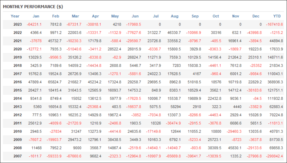The width and height of the screenshot is (287, 163).
Task: Select 2010 Feb value -27834
Action: (x=56, y=131)
